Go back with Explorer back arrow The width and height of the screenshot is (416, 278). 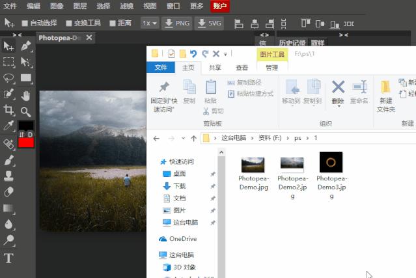click(x=156, y=139)
